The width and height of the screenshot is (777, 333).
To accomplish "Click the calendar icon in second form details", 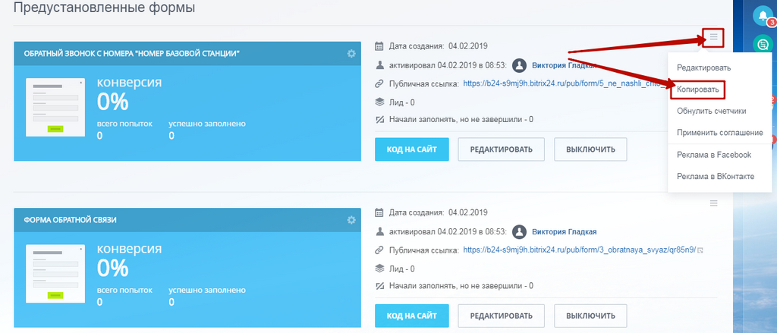I will tap(379, 212).
